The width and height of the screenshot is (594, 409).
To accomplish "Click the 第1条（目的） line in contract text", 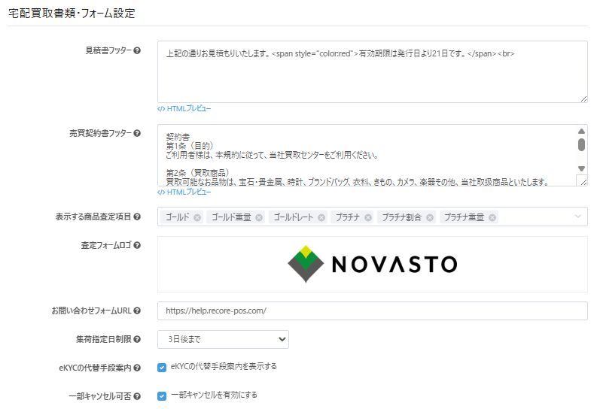I will click(190, 146).
